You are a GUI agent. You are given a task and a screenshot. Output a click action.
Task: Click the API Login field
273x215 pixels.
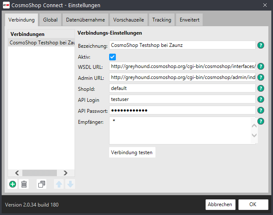click(x=182, y=99)
